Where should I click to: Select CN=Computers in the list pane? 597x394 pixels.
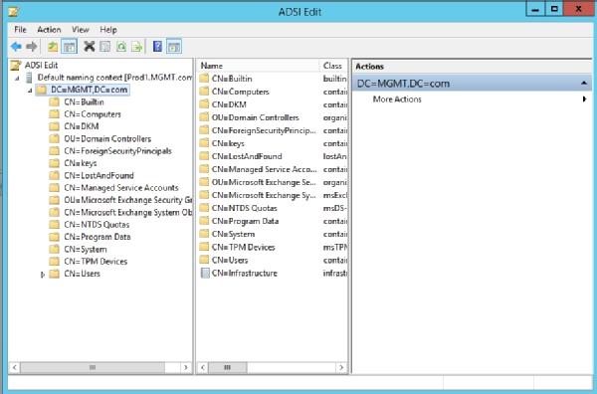click(240, 92)
